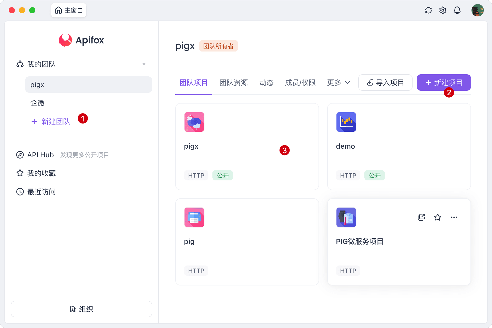Click the 导入项目 button
This screenshot has width=492, height=328.
tap(385, 83)
